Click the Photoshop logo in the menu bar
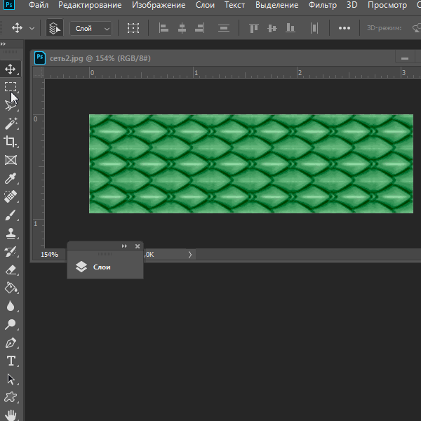The height and width of the screenshot is (421, 421). point(9,5)
